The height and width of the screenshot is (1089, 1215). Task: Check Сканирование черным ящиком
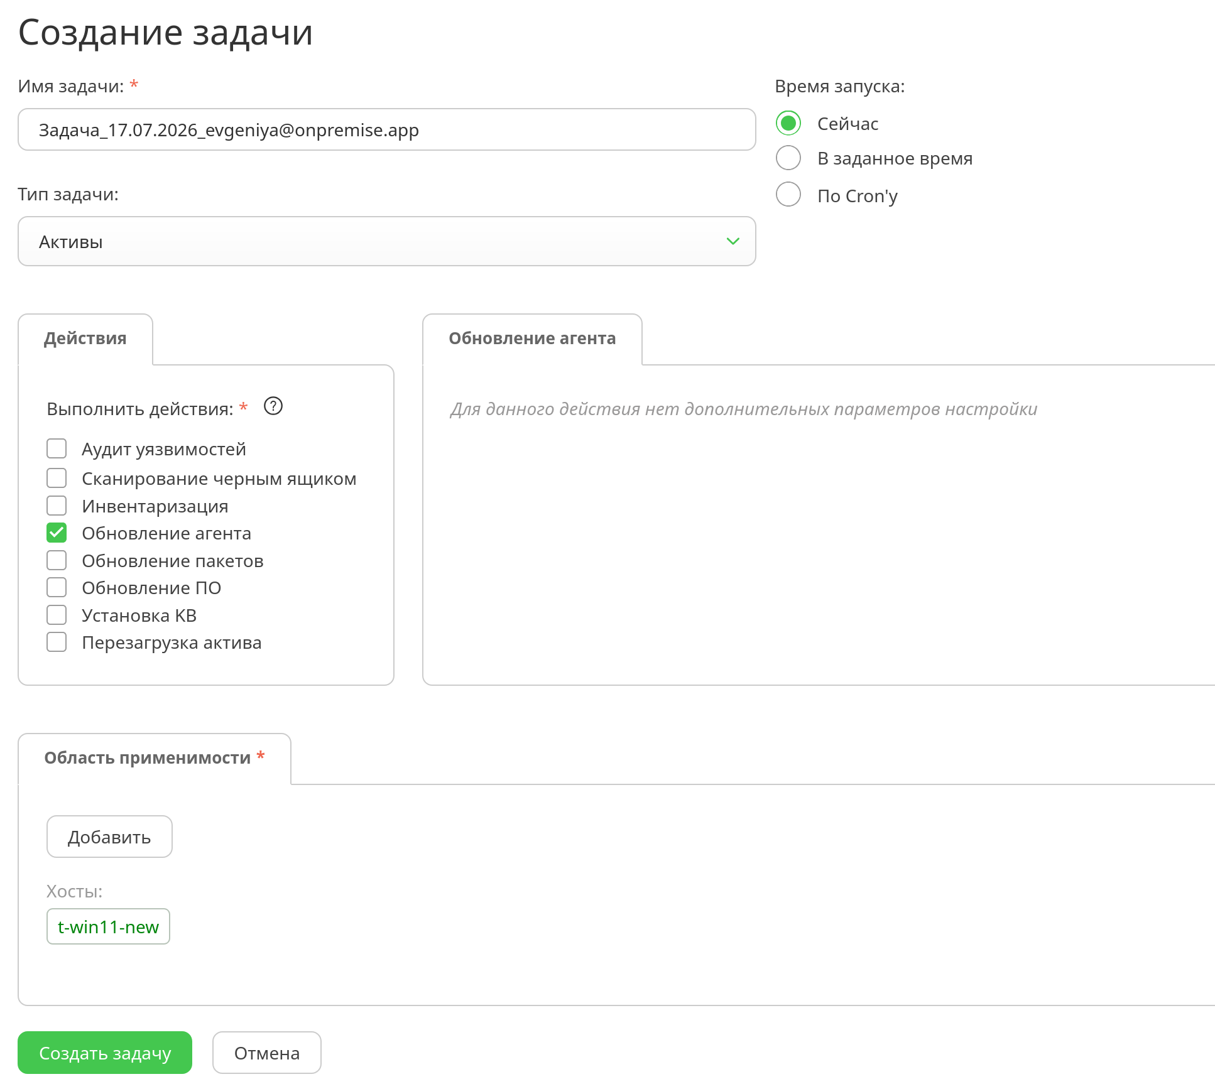(57, 478)
